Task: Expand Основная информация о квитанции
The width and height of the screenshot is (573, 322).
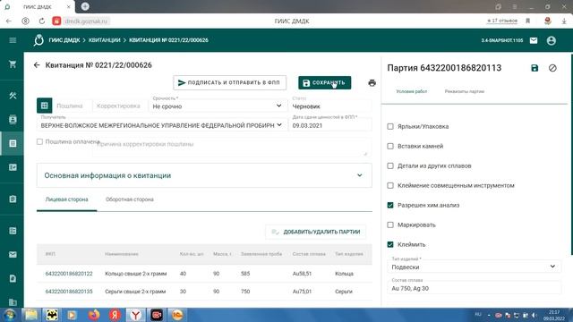Action: click(x=204, y=175)
